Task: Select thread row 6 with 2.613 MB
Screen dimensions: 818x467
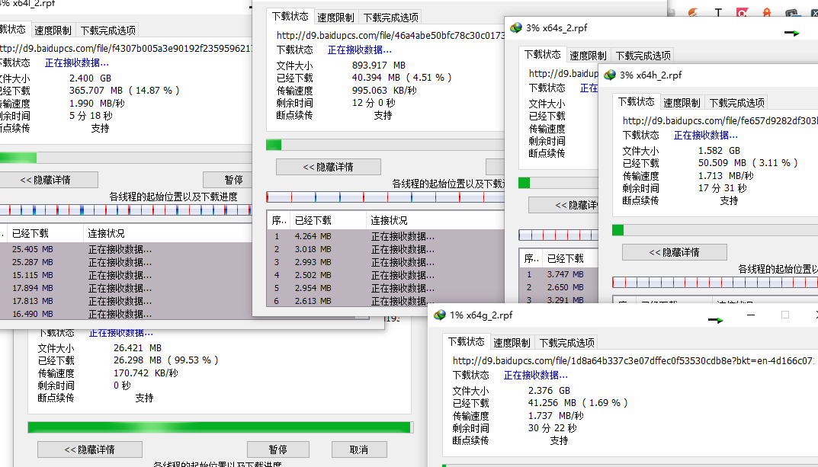Action: (x=386, y=301)
